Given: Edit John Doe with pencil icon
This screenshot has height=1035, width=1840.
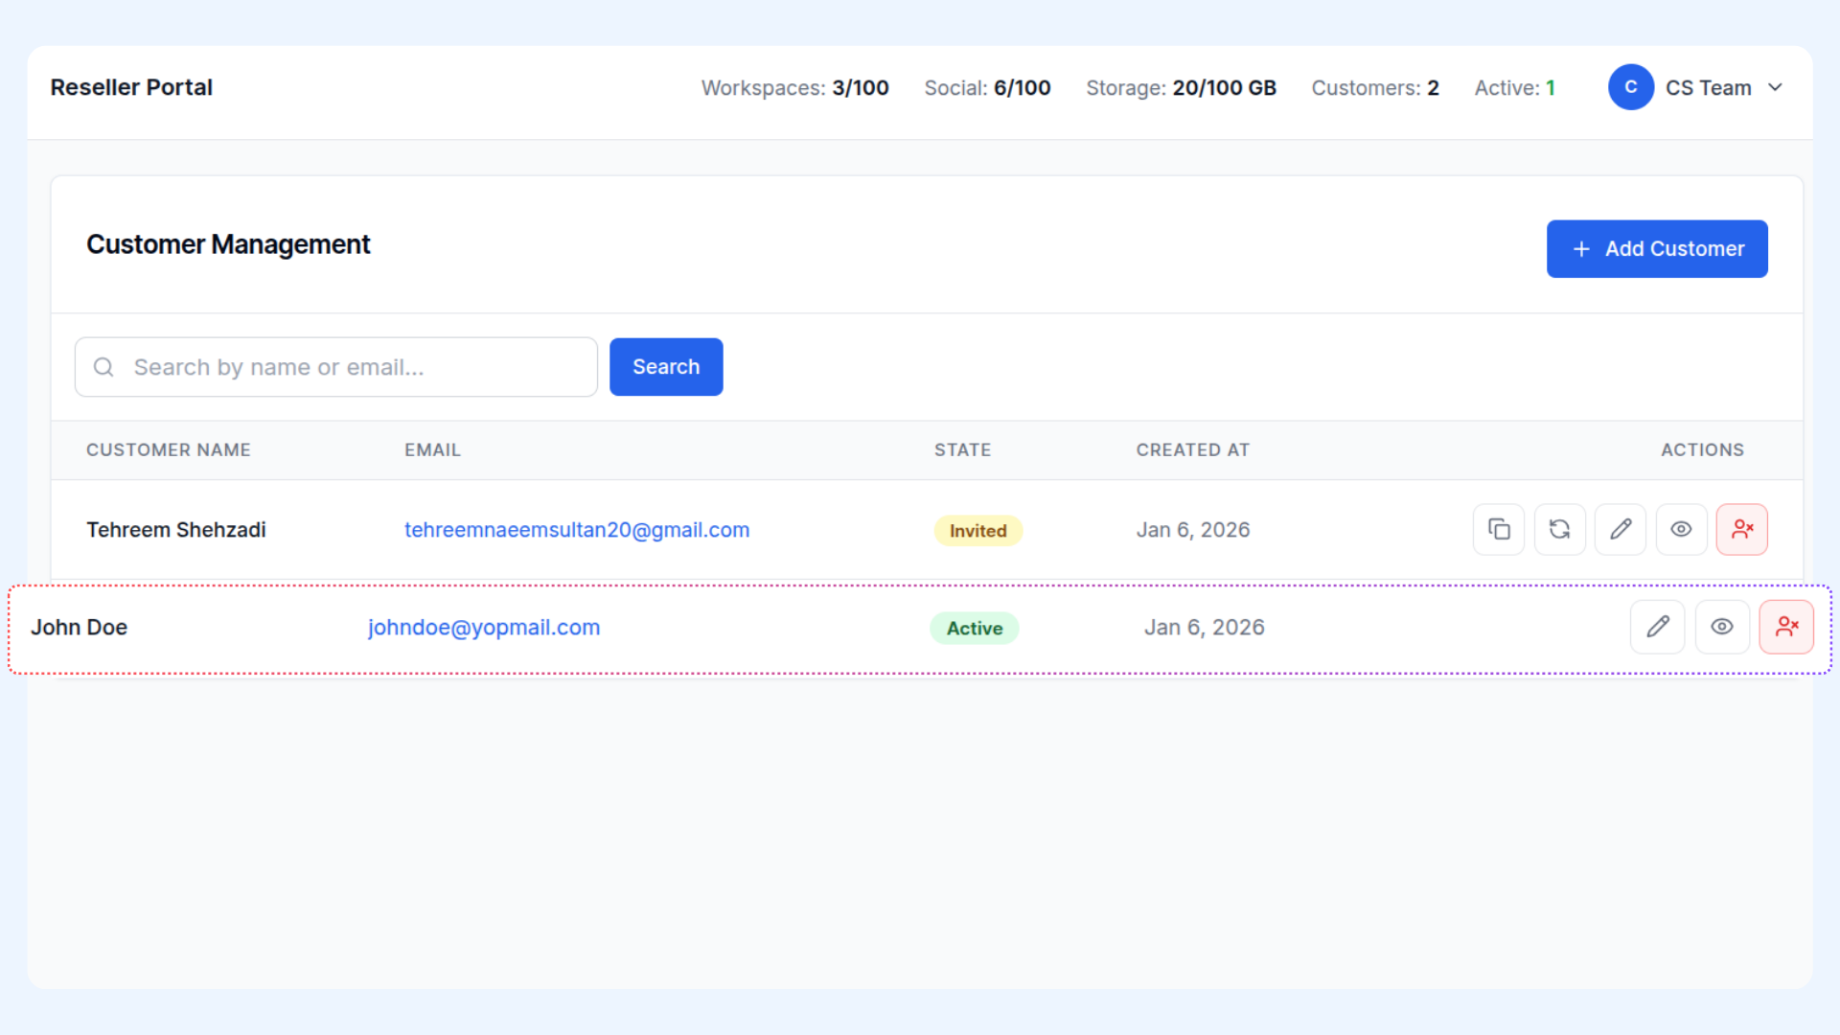Looking at the screenshot, I should 1658,628.
